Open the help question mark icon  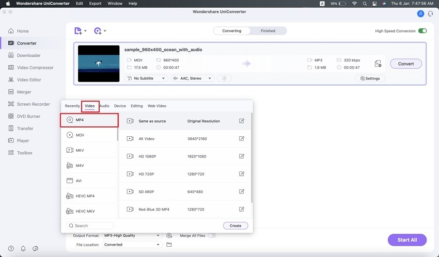click(11, 248)
